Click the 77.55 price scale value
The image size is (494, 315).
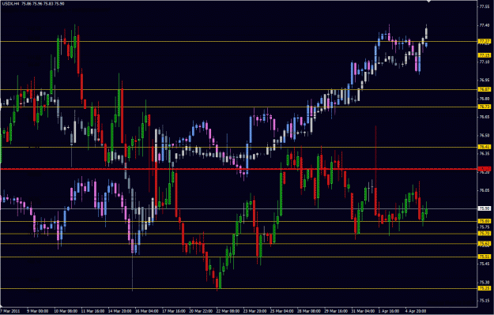click(485, 6)
